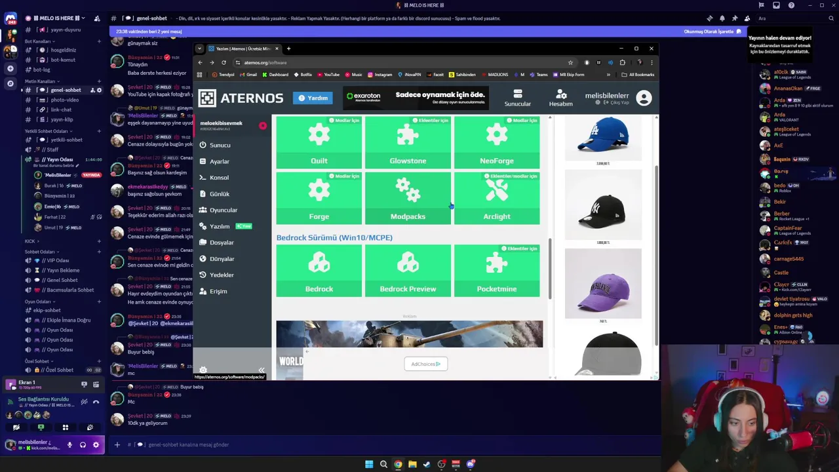Select the Quilt software tile
The image size is (839, 472).
(319, 142)
